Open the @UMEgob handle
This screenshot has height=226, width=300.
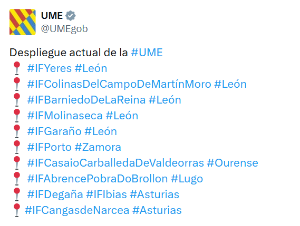[64, 29]
